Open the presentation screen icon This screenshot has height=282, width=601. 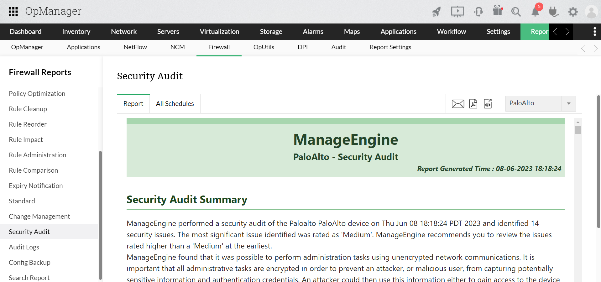coord(457,12)
